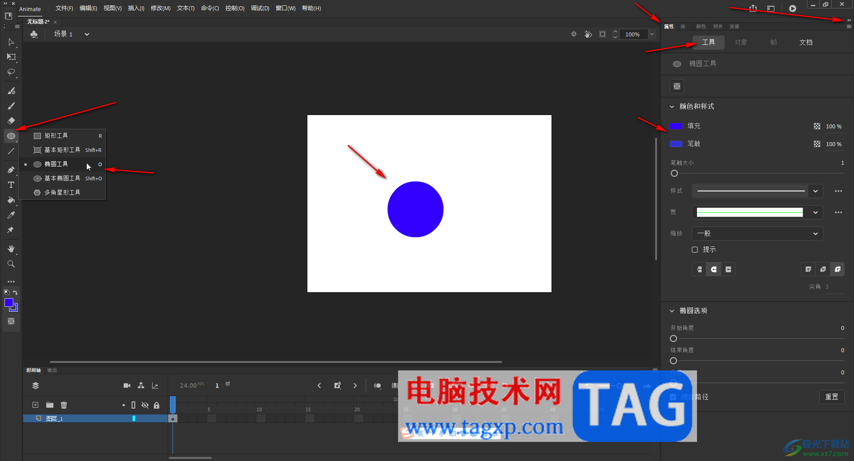
Task: Switch to the 文档 properties tab
Action: [x=806, y=42]
